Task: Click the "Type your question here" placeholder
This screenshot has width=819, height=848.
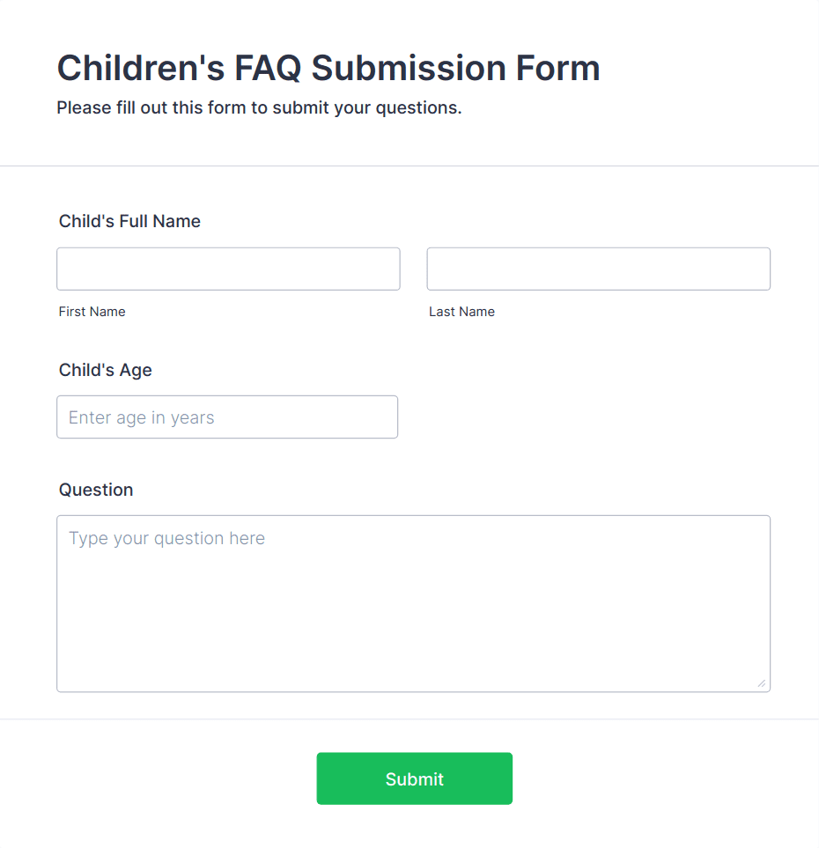Action: [x=166, y=538]
